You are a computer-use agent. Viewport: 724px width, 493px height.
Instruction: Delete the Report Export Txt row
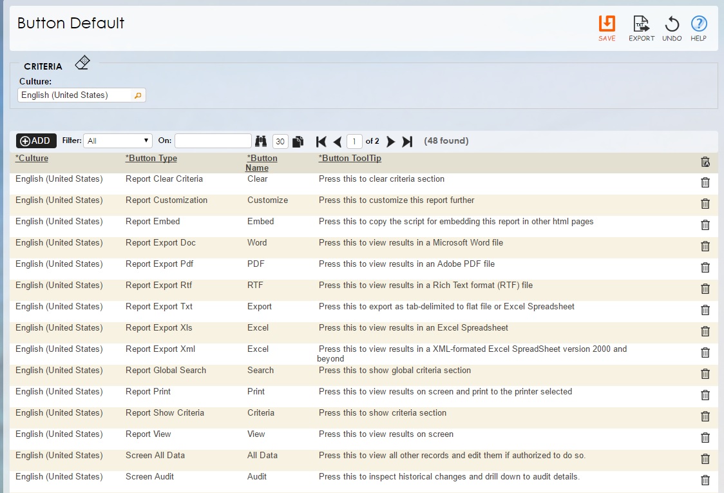(x=705, y=310)
